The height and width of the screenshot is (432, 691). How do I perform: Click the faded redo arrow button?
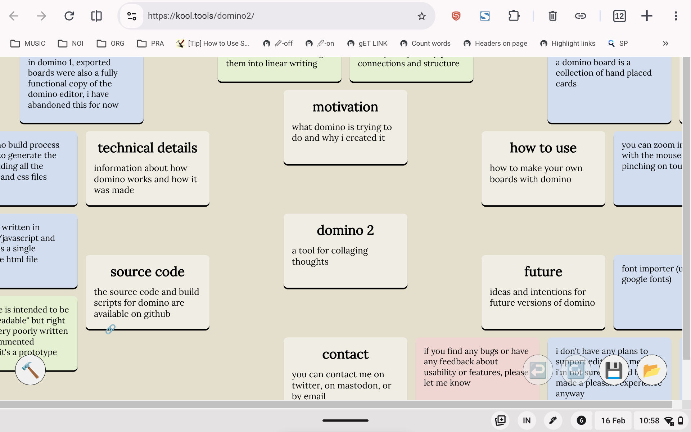[576, 370]
